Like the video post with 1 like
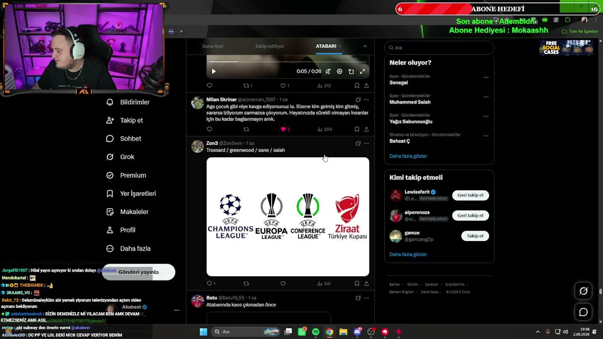The height and width of the screenshot is (339, 603). 285,86
